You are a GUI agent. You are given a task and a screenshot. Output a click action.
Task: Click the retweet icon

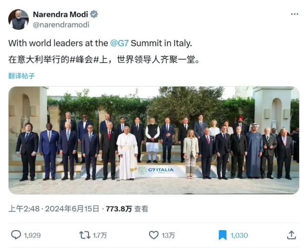[85, 235]
